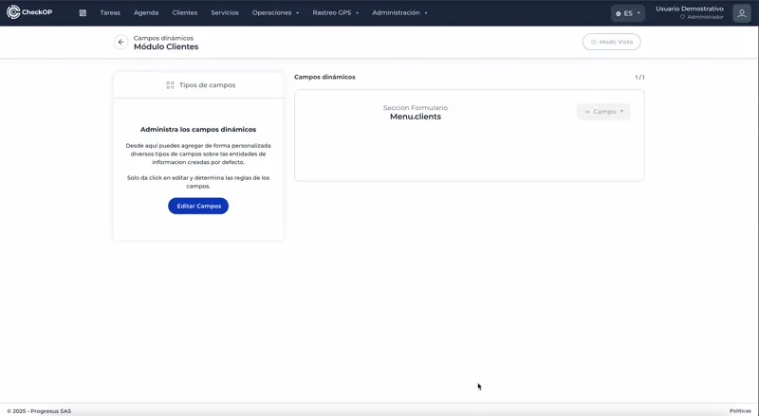Click the Menu.clients section title
Viewport: 759px width, 416px height.
click(416, 117)
